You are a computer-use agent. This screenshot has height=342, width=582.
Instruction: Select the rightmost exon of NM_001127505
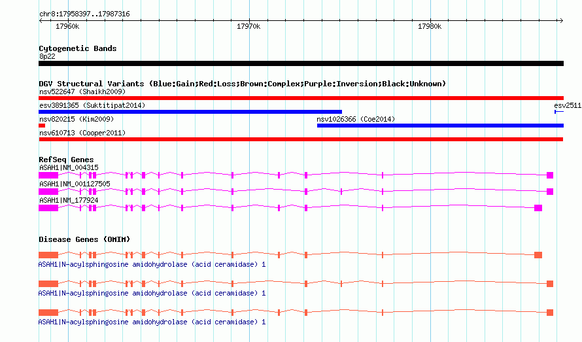click(x=550, y=192)
